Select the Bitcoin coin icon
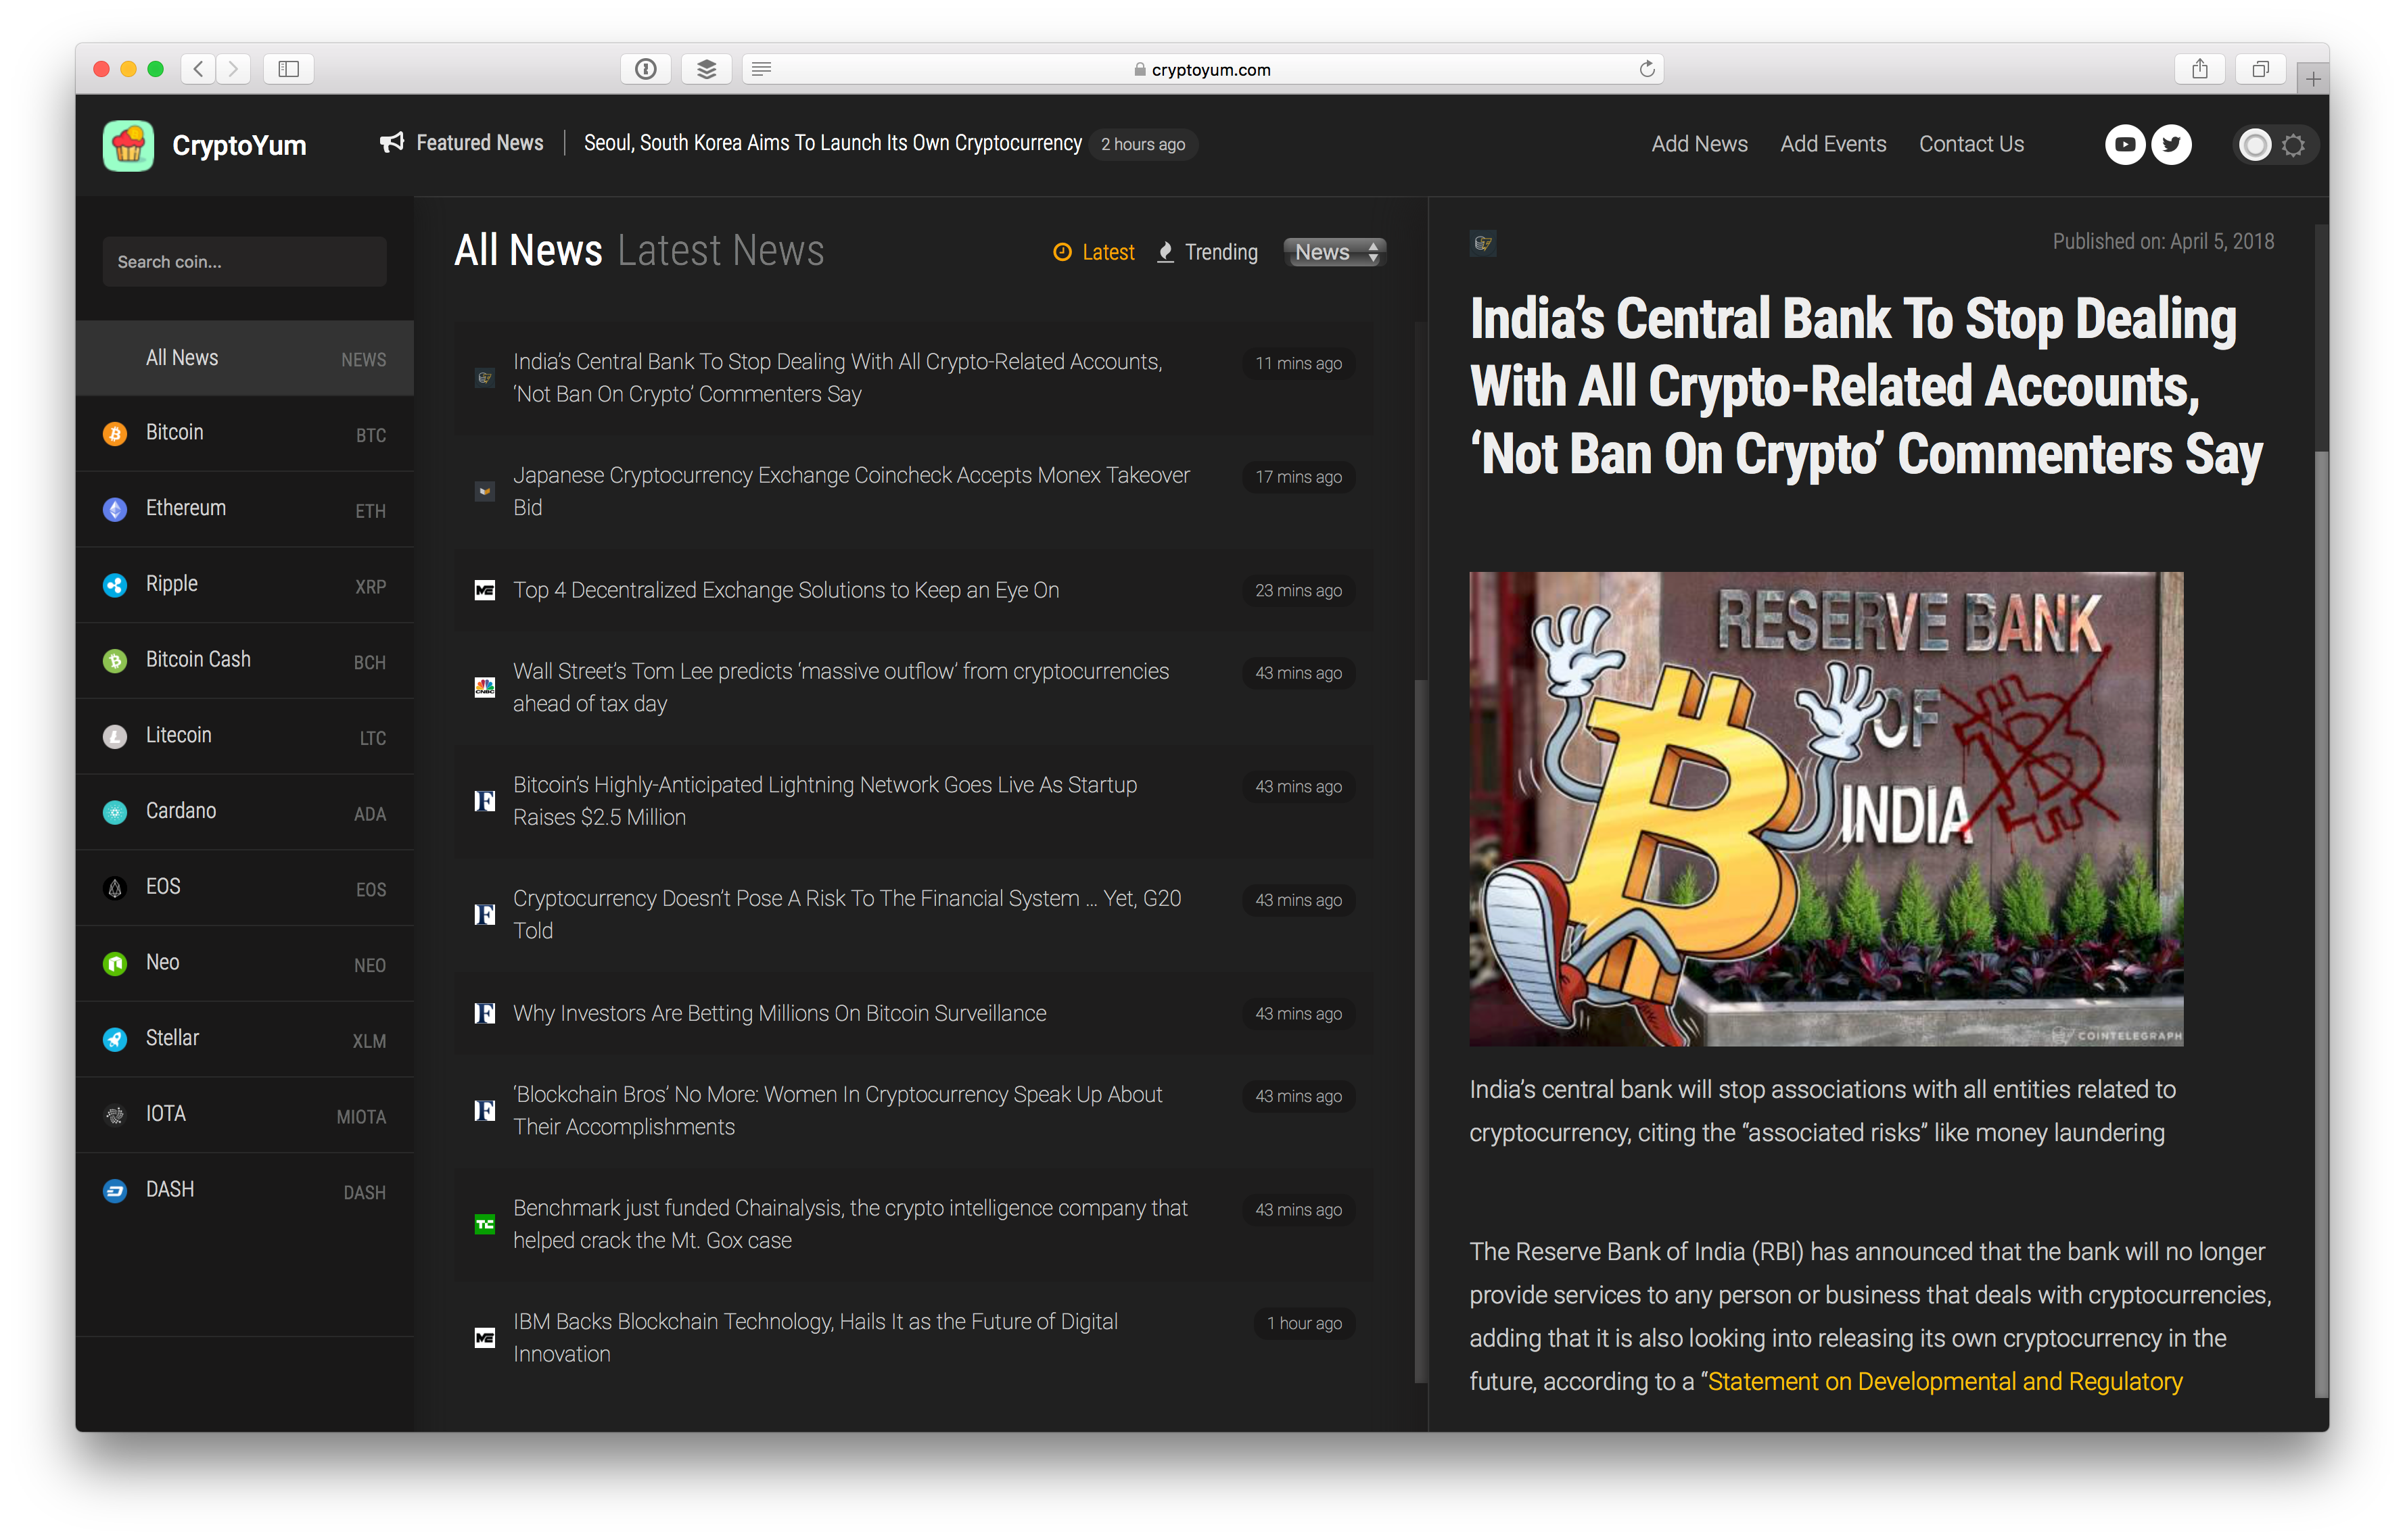 point(115,434)
